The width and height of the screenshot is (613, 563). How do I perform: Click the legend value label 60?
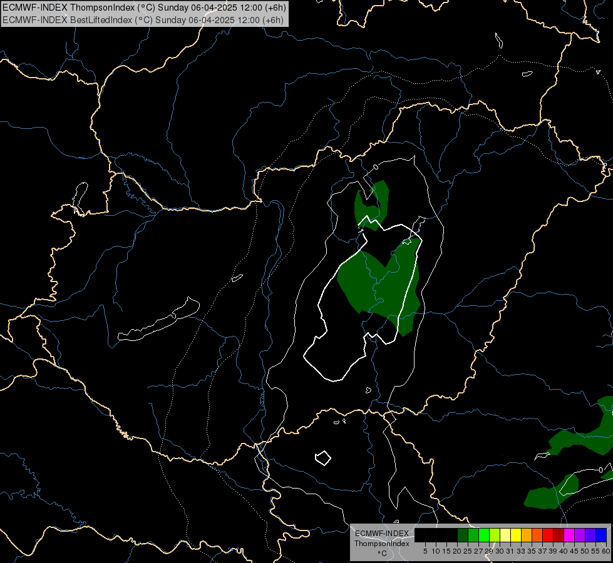[x=606, y=551]
